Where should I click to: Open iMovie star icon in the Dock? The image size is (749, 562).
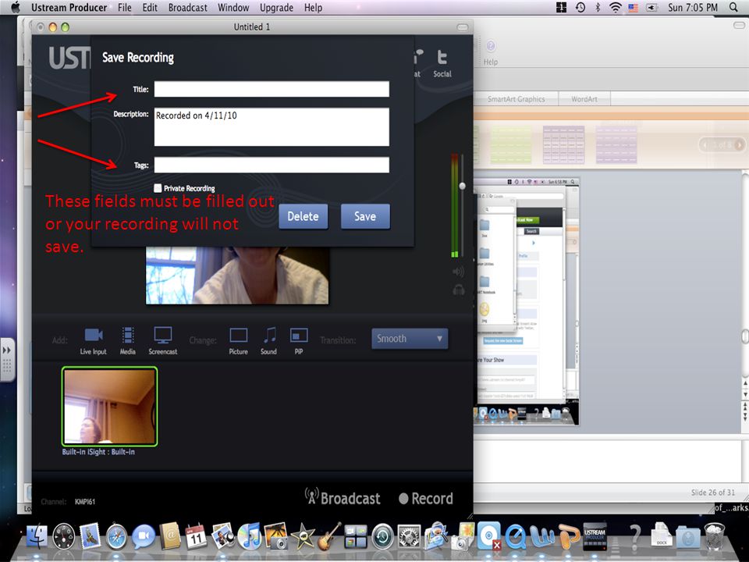coord(303,536)
